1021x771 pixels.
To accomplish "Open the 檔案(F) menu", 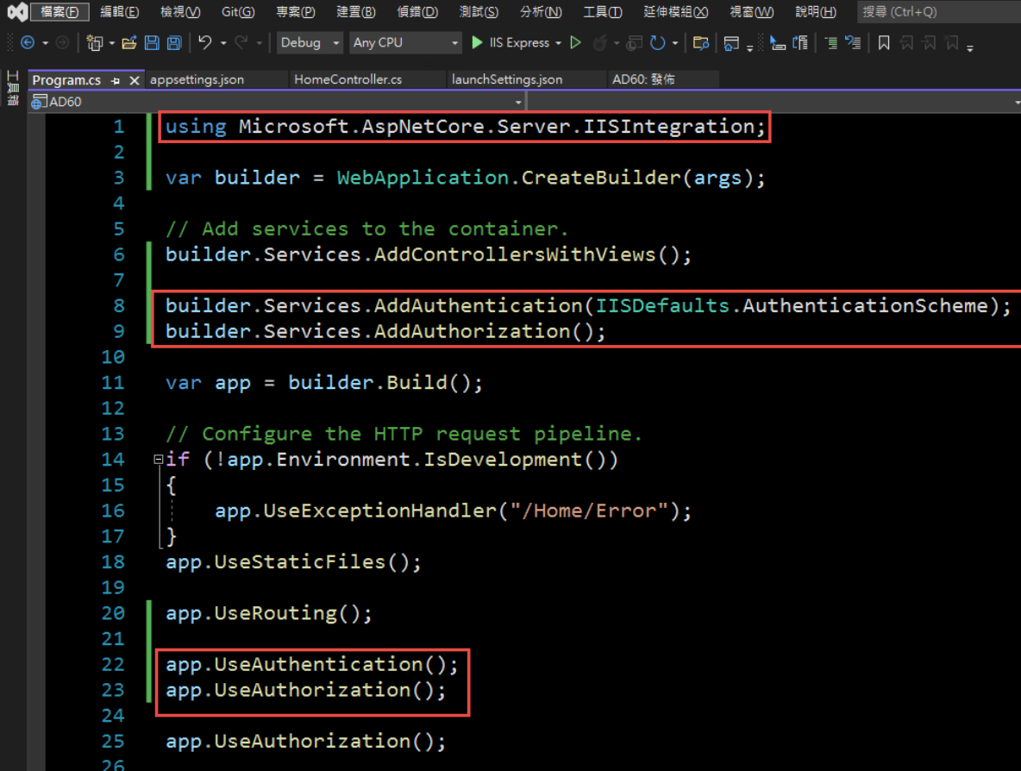I will click(60, 12).
